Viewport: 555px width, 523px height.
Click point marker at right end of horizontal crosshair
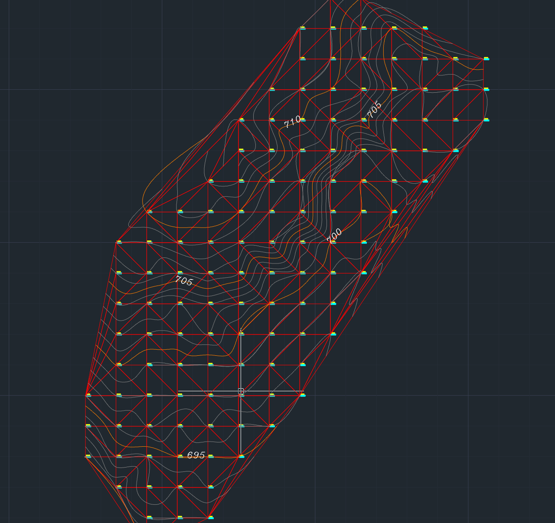coord(303,395)
